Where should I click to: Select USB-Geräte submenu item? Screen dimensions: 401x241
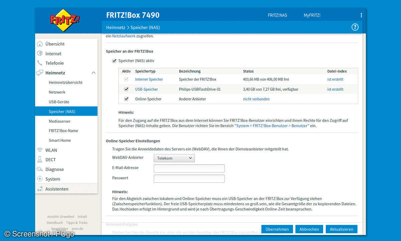(x=59, y=102)
